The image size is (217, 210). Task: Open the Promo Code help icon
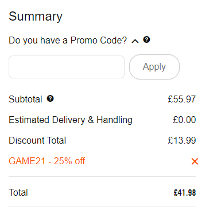click(147, 39)
